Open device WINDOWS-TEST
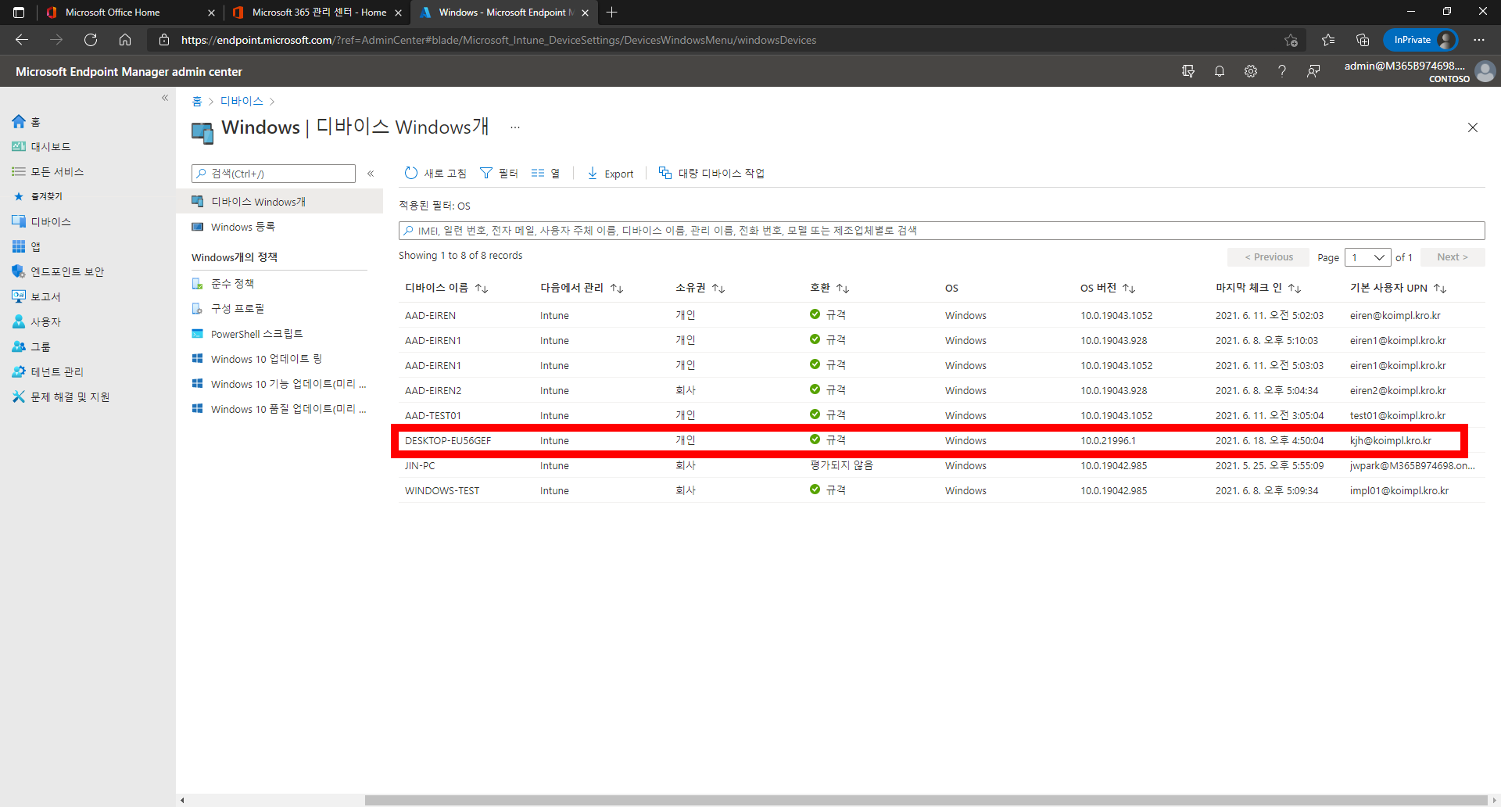Viewport: 1501px width, 807px height. coord(442,491)
